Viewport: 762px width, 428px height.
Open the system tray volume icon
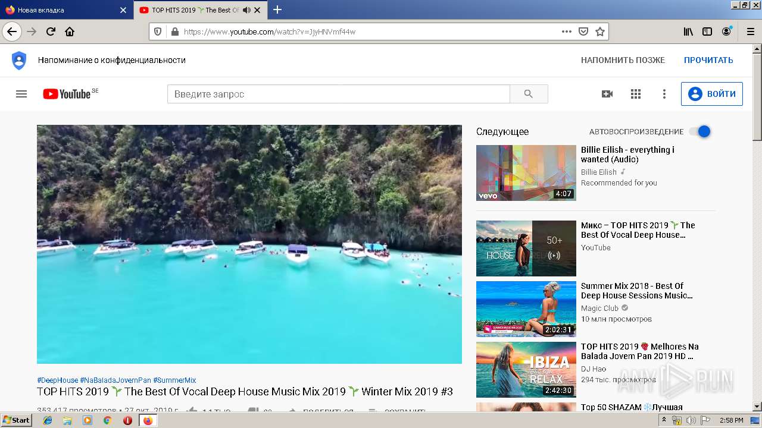[x=691, y=420]
